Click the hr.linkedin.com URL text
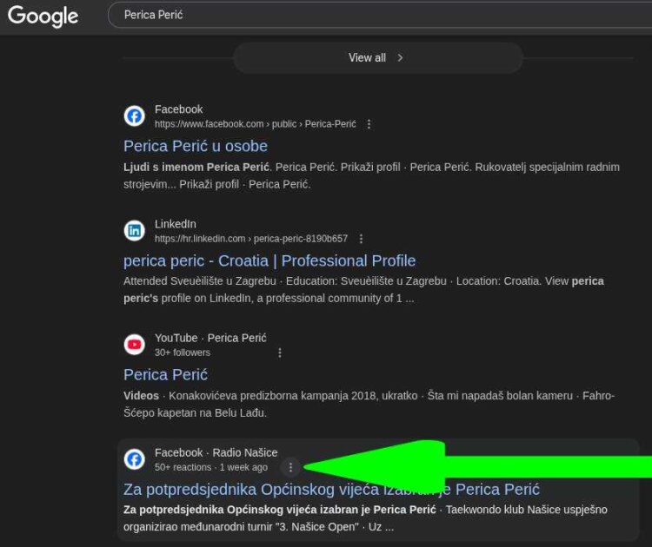 point(251,239)
